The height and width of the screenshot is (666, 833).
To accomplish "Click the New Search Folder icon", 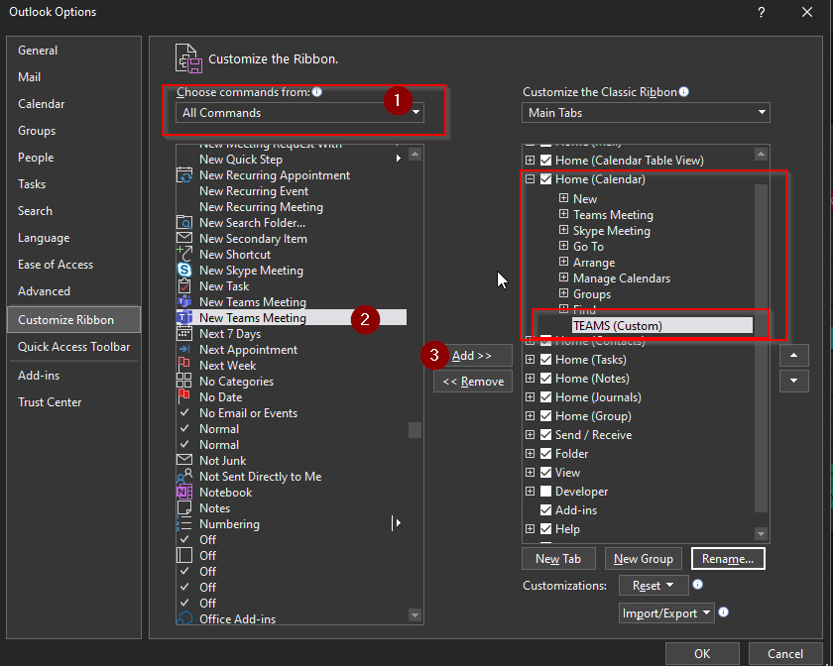I will (184, 223).
